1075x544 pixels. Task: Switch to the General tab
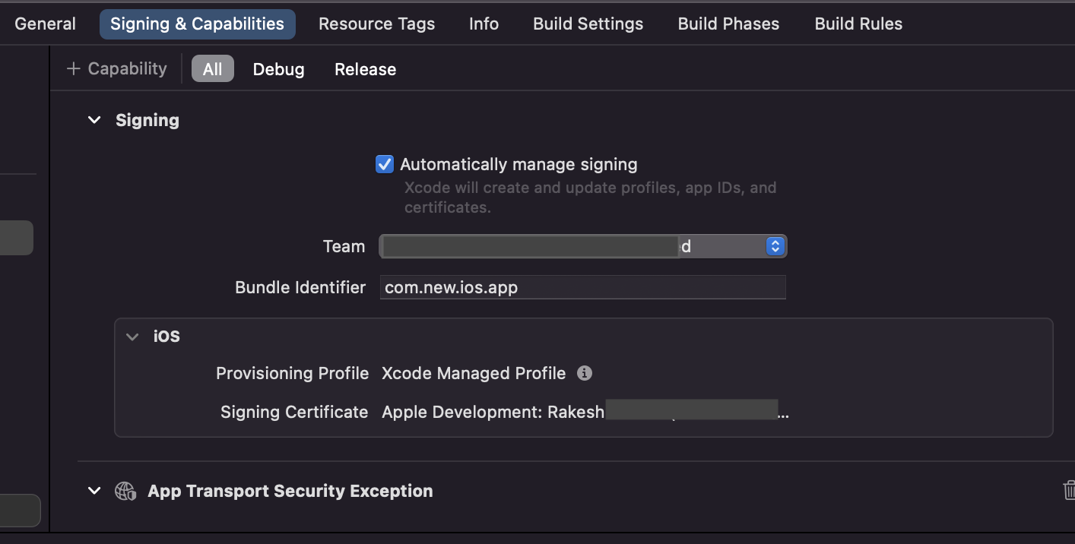click(x=46, y=24)
